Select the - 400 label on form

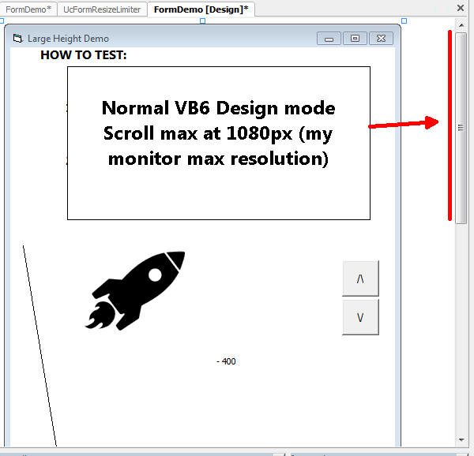click(x=226, y=361)
